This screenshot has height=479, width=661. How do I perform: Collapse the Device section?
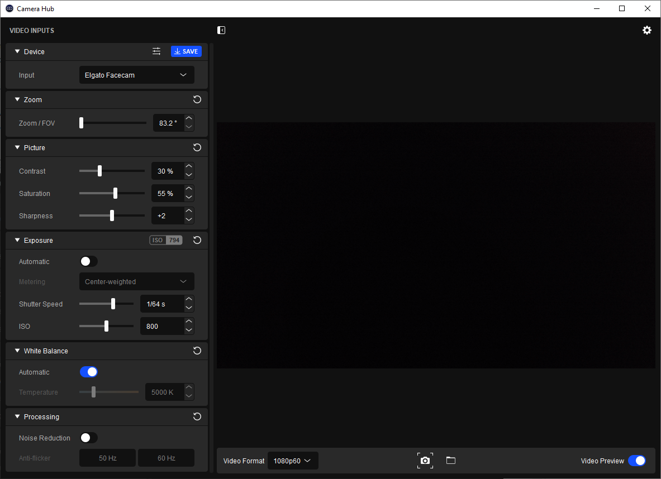click(17, 51)
